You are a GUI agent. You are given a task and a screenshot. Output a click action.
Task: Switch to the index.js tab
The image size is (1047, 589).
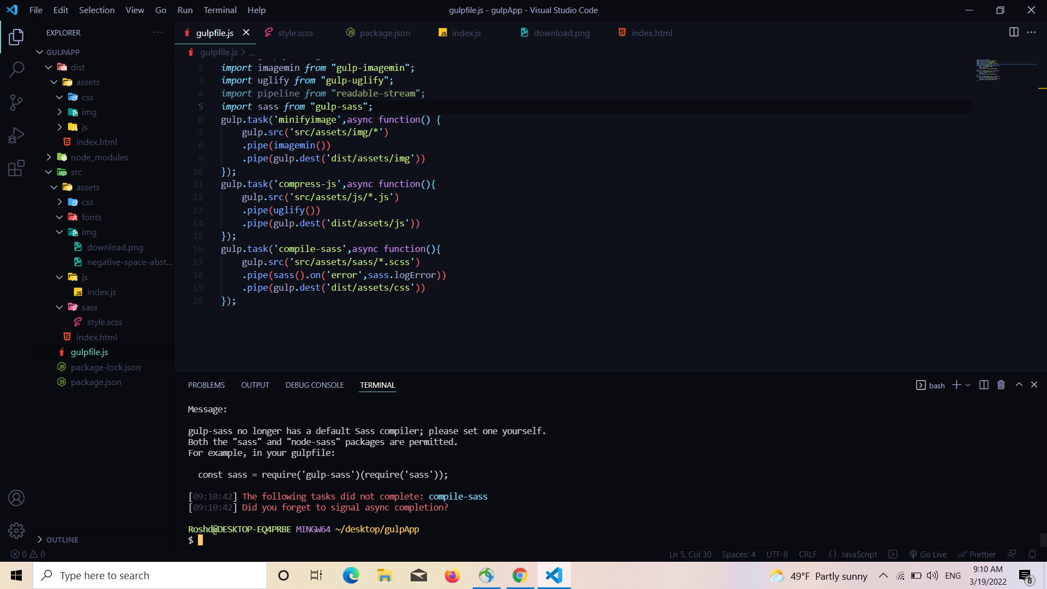[x=466, y=33]
